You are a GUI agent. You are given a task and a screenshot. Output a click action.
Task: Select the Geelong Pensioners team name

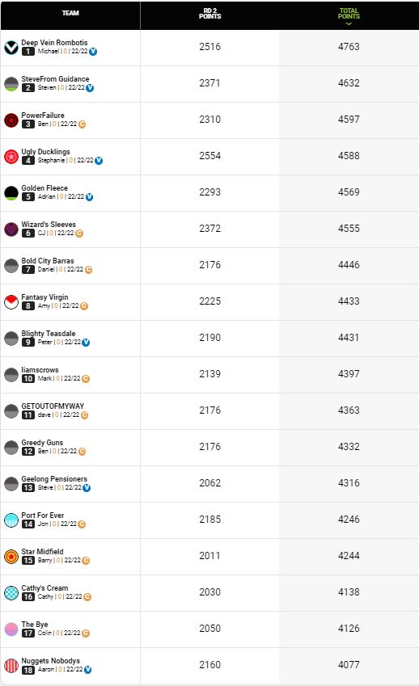coord(54,478)
